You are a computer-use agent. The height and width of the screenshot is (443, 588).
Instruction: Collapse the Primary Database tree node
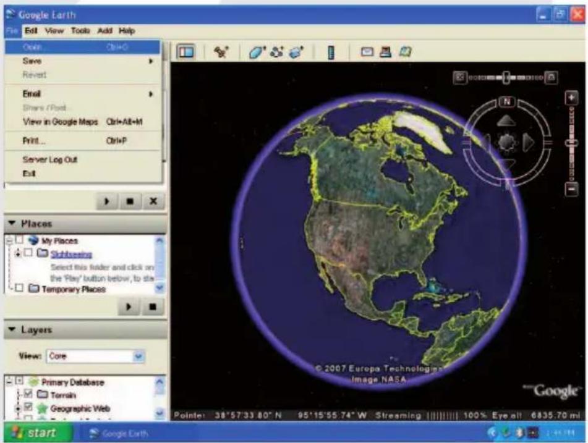(9, 382)
